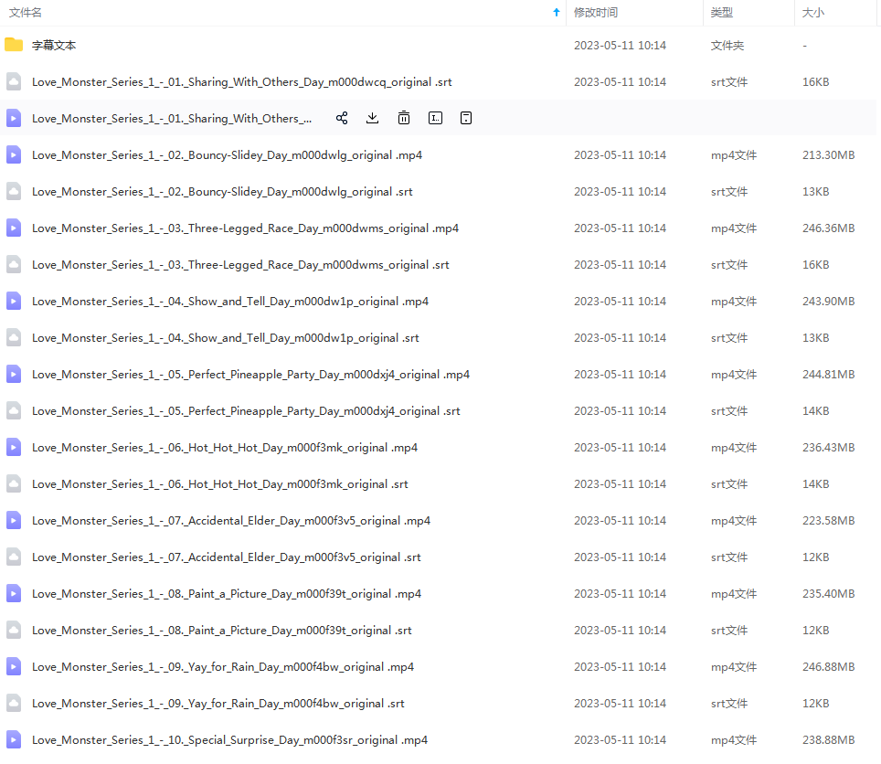Click the srt file icon for 05_Perfect_Pineapple_Party_Day .srt
The height and width of the screenshot is (764, 881).
(14, 410)
